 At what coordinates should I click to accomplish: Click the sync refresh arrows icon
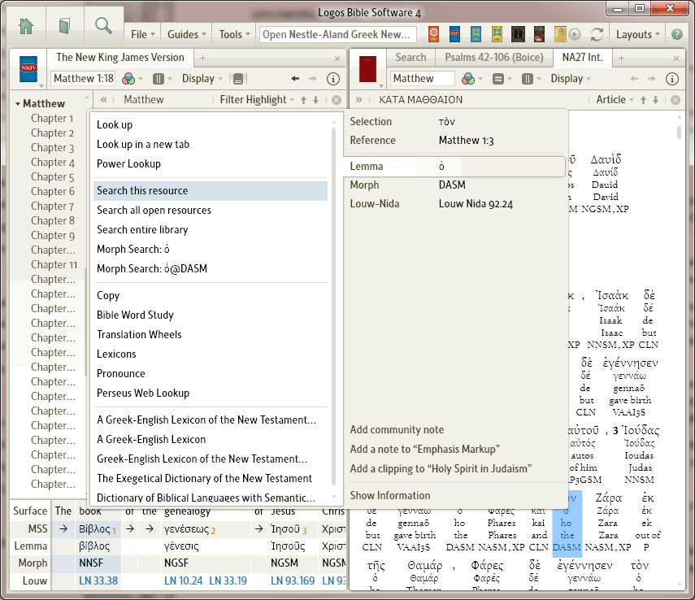[x=597, y=34]
